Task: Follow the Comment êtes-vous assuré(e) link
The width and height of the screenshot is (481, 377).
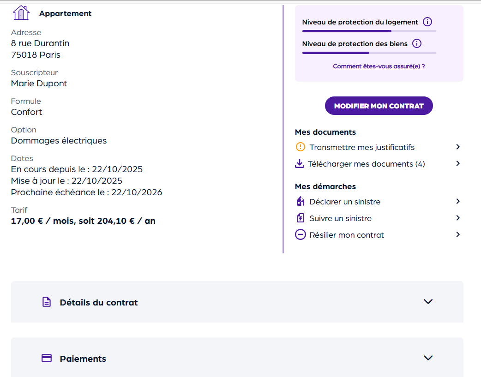Action: click(x=379, y=66)
